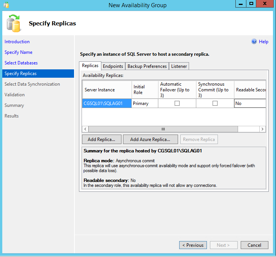
Task: Go back with the Previous button
Action: [x=193, y=245]
